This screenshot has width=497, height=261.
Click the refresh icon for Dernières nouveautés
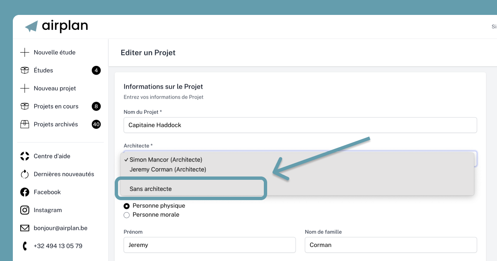pyautogui.click(x=25, y=174)
